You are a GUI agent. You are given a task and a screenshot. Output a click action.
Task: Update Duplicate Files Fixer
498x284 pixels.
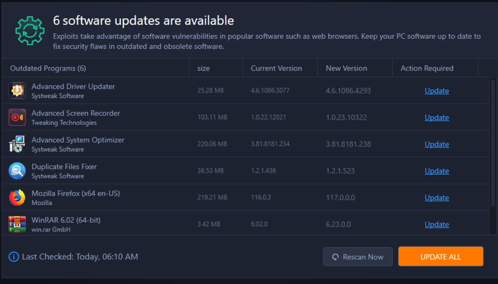tap(436, 171)
